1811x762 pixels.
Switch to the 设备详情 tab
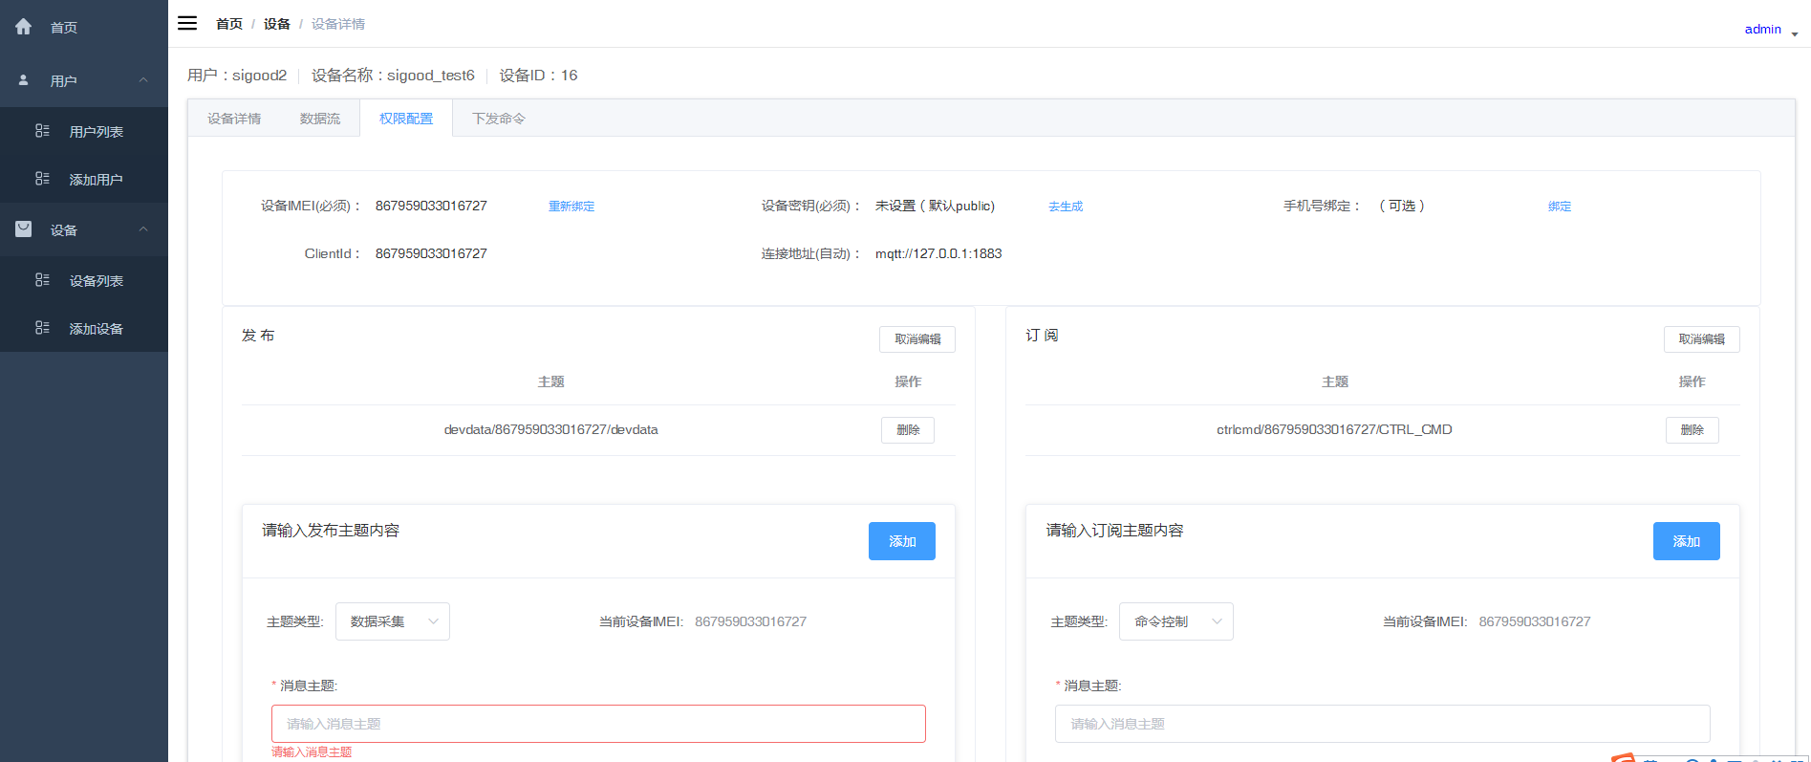pyautogui.click(x=234, y=119)
